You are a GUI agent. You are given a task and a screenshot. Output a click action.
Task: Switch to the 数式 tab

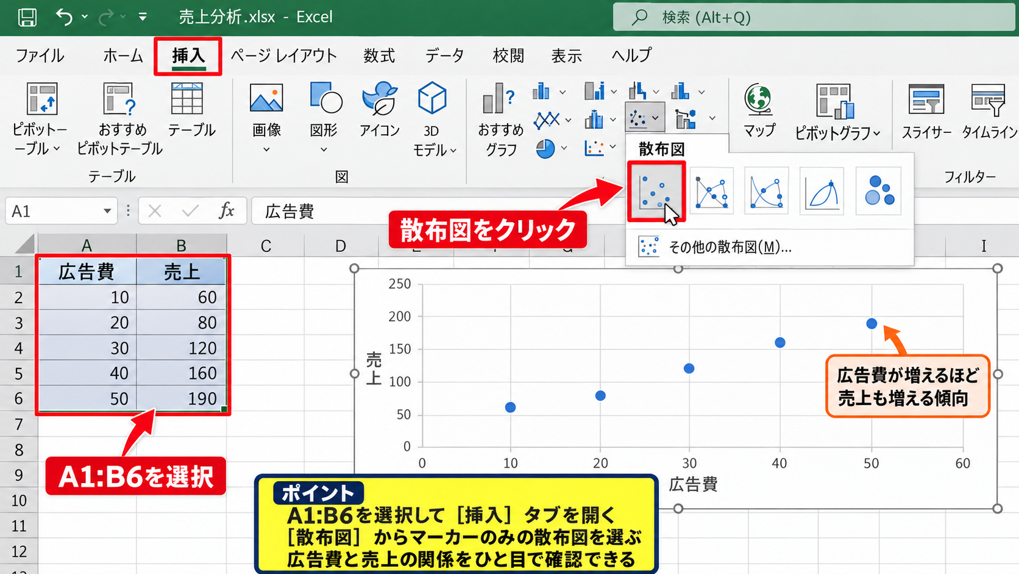point(379,56)
